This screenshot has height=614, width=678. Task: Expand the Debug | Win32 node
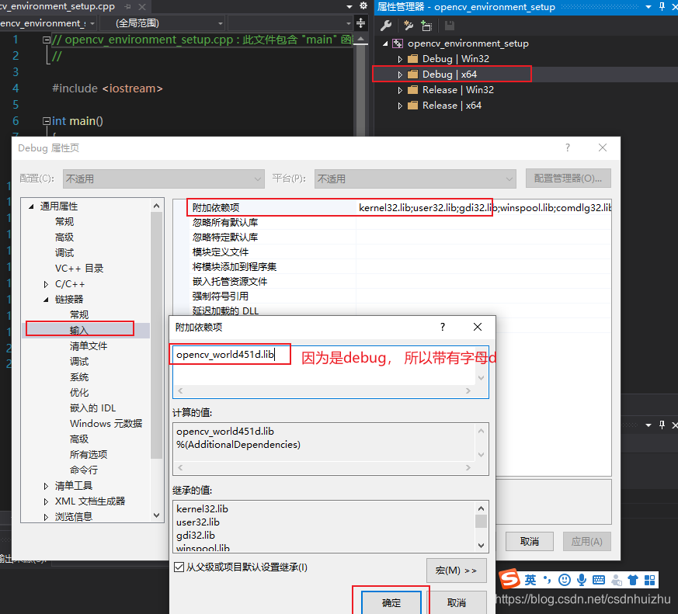[x=400, y=59]
